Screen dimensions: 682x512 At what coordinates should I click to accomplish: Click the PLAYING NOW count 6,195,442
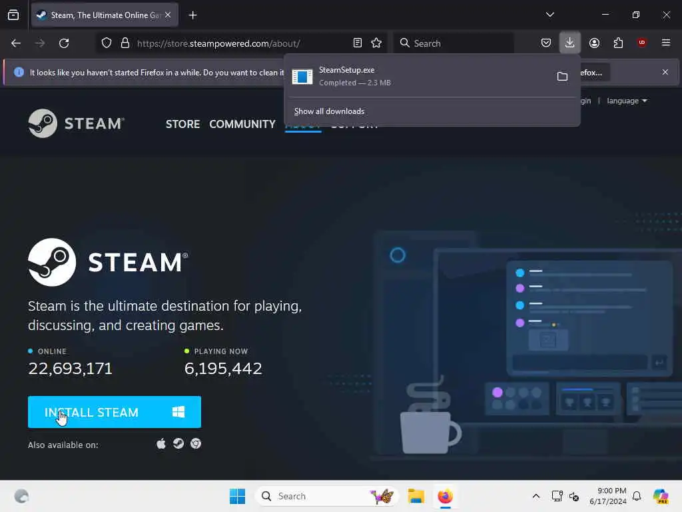[x=223, y=368]
